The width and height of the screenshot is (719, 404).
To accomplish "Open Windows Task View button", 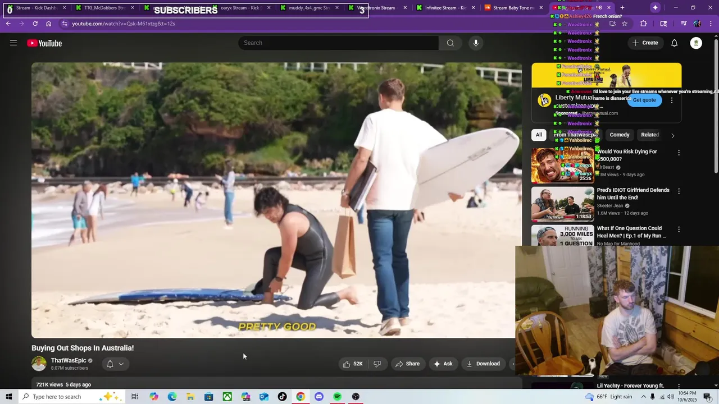I will [135, 397].
